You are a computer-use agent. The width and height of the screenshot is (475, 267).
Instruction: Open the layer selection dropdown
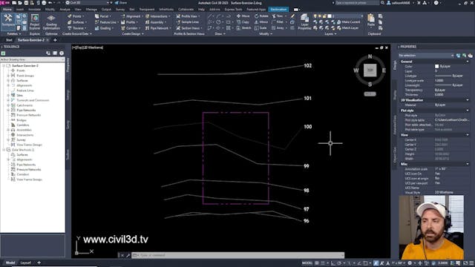pos(338,16)
